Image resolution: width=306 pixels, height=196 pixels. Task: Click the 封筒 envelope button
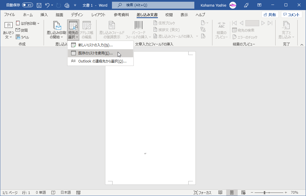coord(22,30)
